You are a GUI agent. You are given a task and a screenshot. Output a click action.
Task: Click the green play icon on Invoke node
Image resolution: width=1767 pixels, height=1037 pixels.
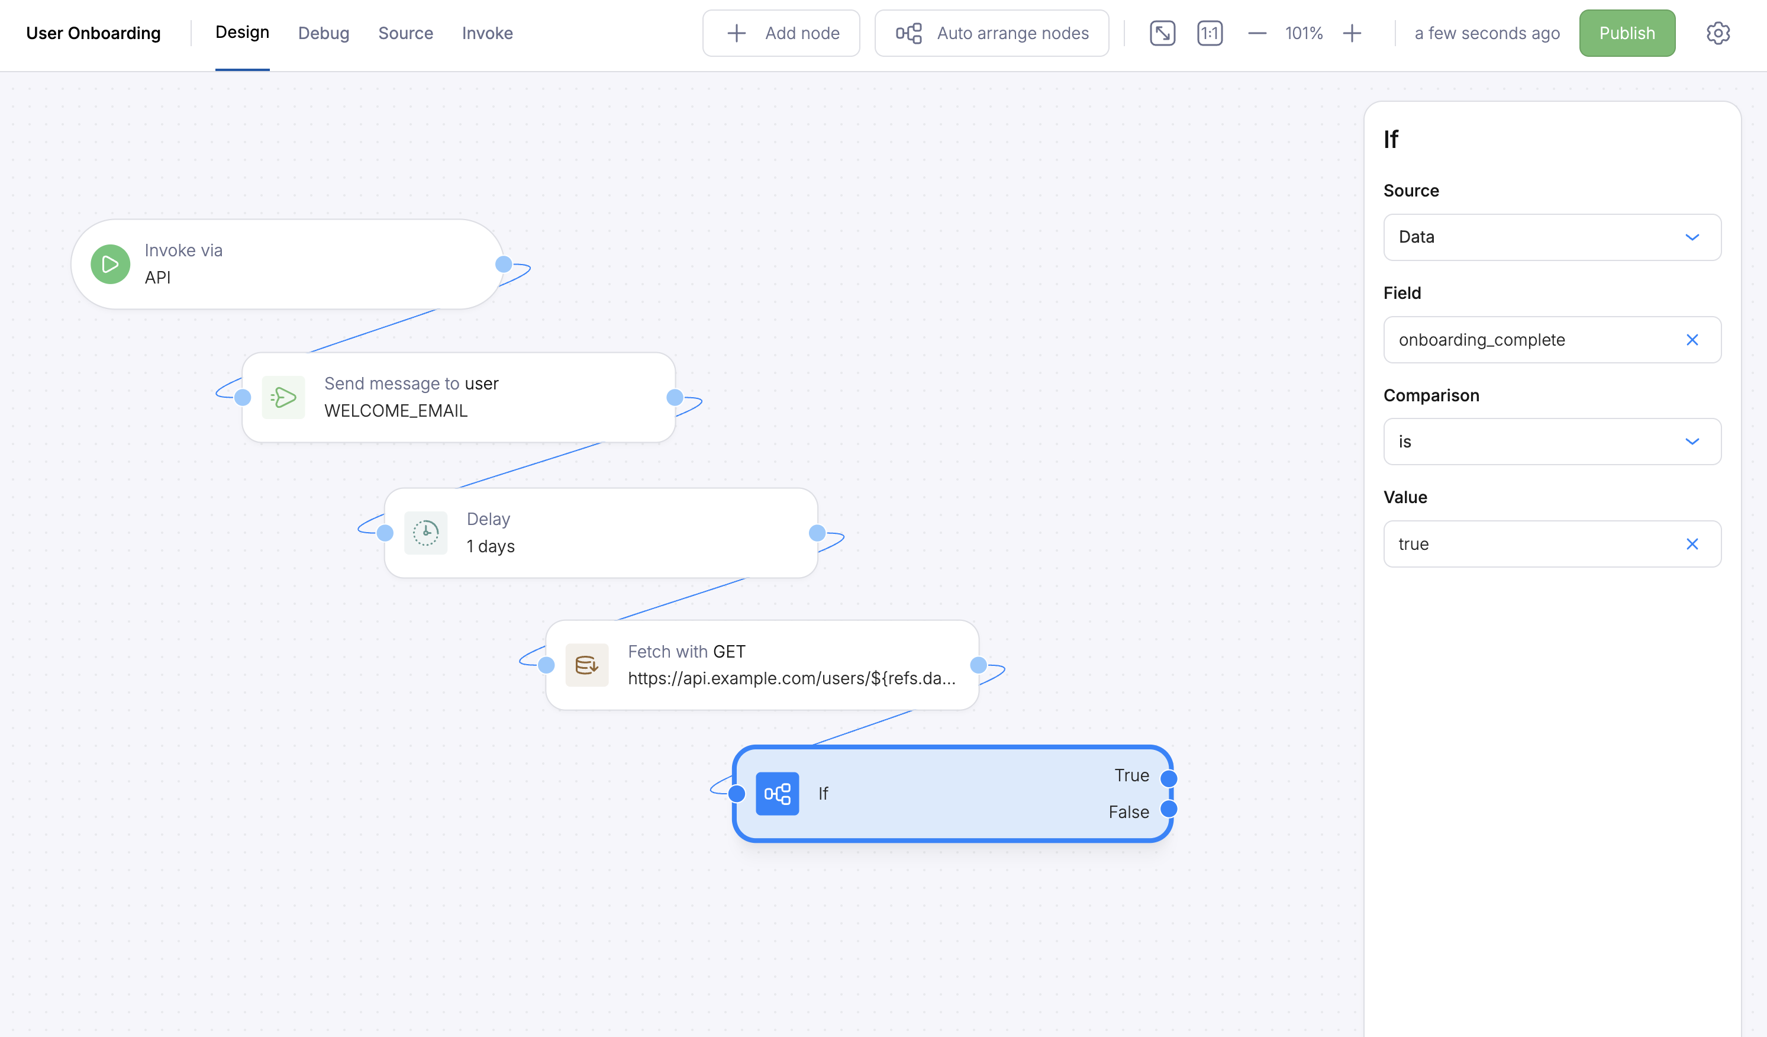(110, 265)
